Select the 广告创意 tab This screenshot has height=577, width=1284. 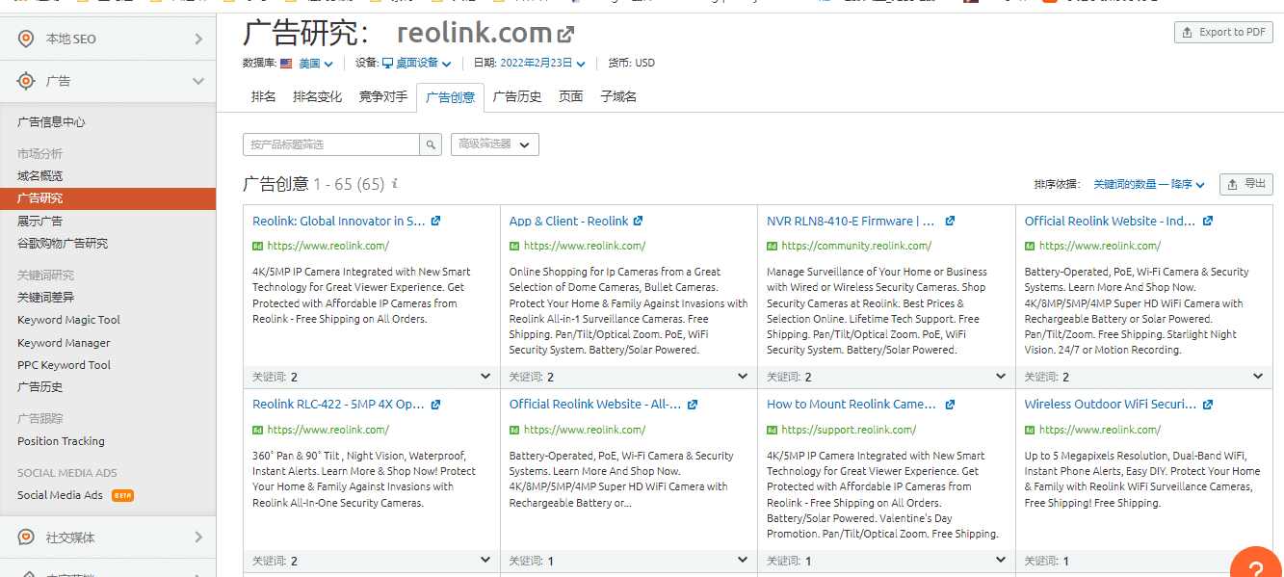[450, 97]
